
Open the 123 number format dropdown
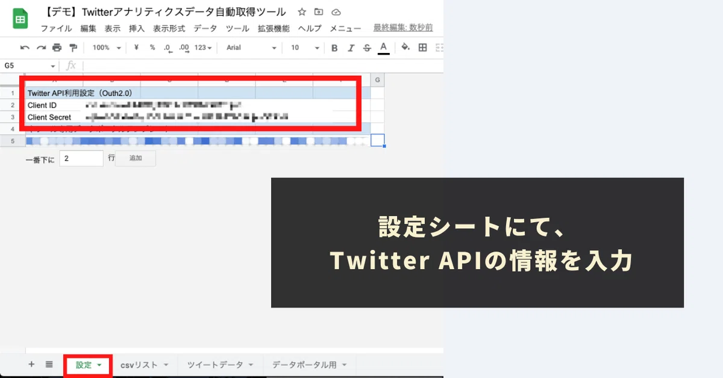[x=204, y=48]
